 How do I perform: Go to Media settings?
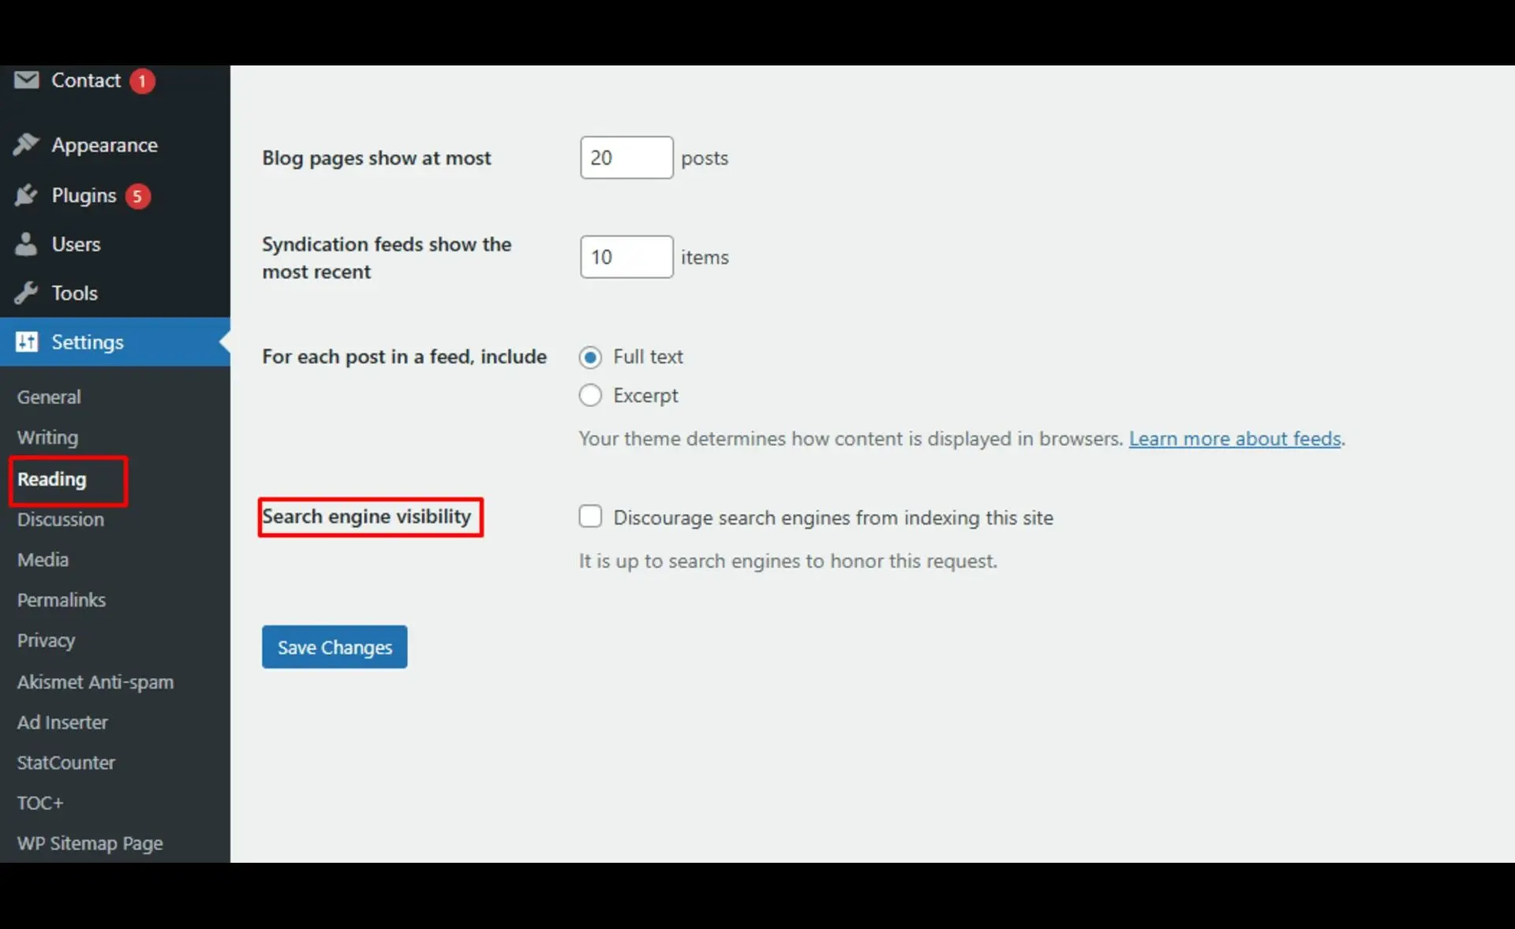tap(43, 559)
